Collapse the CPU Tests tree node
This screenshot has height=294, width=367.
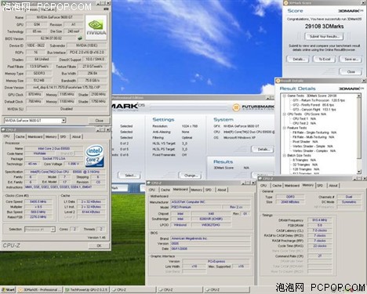point(285,114)
